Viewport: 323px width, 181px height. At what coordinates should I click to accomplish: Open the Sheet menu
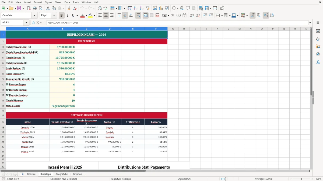point(58,2)
